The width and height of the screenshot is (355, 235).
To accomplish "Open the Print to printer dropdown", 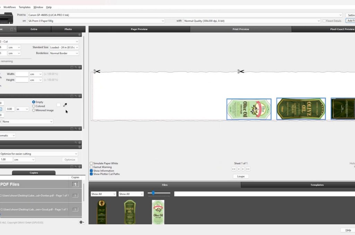I will click(185, 15).
